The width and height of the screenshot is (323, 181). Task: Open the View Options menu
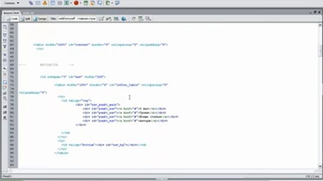coord(141,19)
